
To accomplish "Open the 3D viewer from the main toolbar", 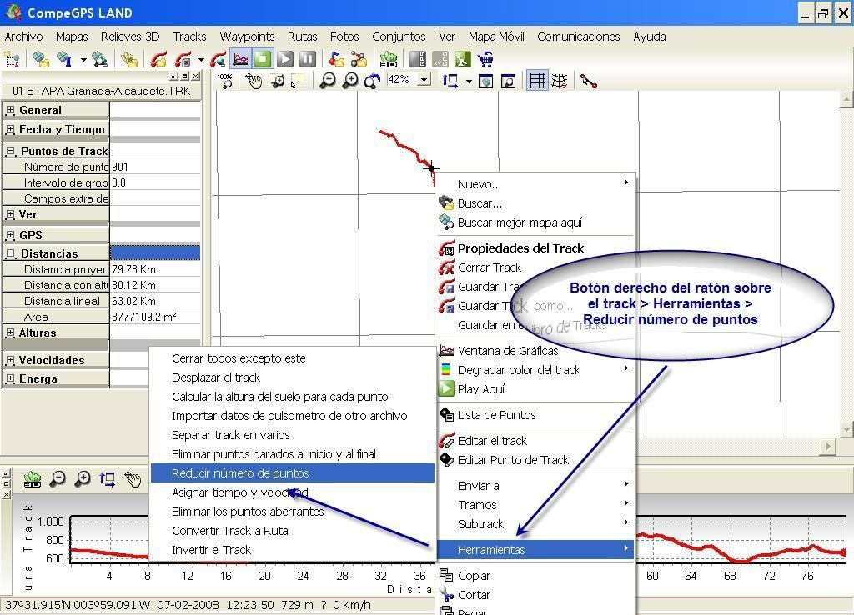I will point(389,59).
